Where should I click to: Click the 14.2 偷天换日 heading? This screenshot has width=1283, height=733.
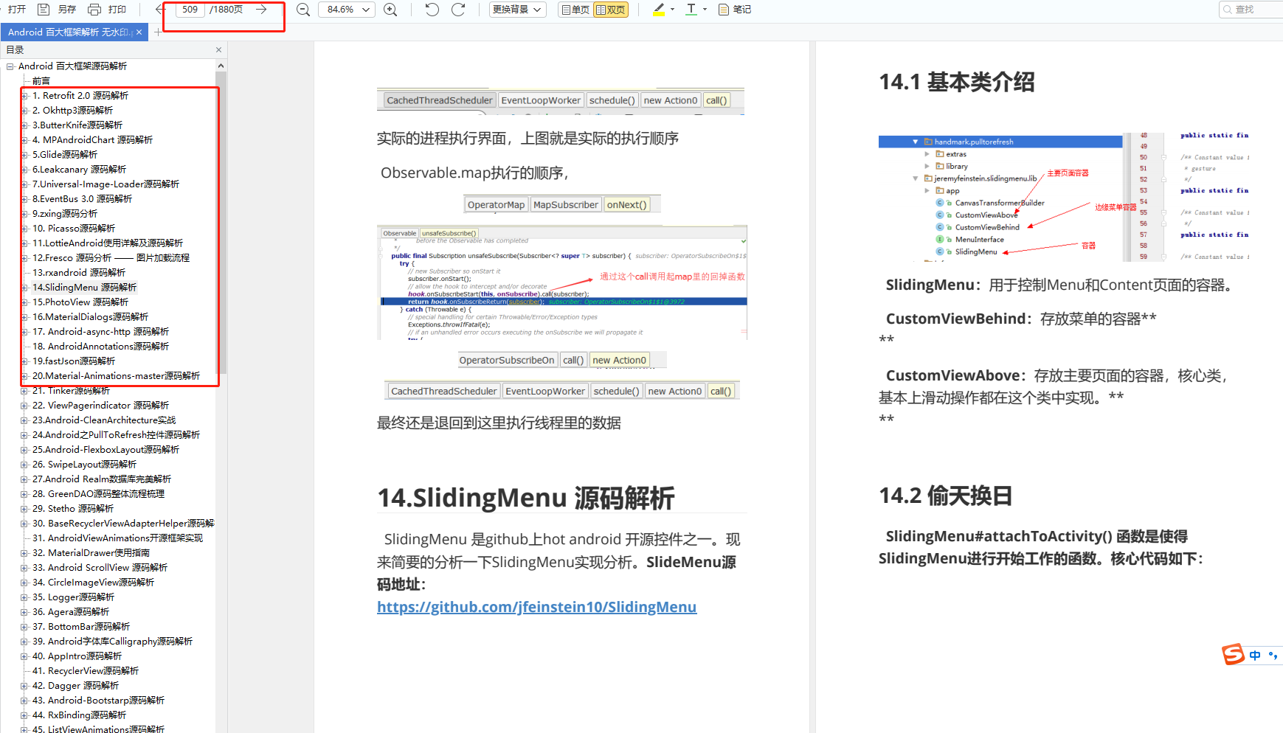pyautogui.click(x=945, y=496)
